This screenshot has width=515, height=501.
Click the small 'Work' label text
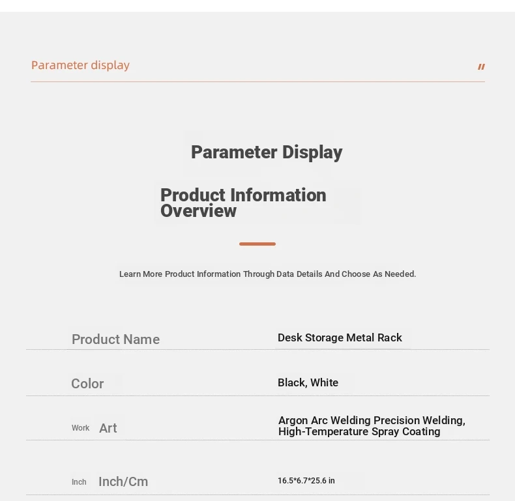(x=80, y=428)
